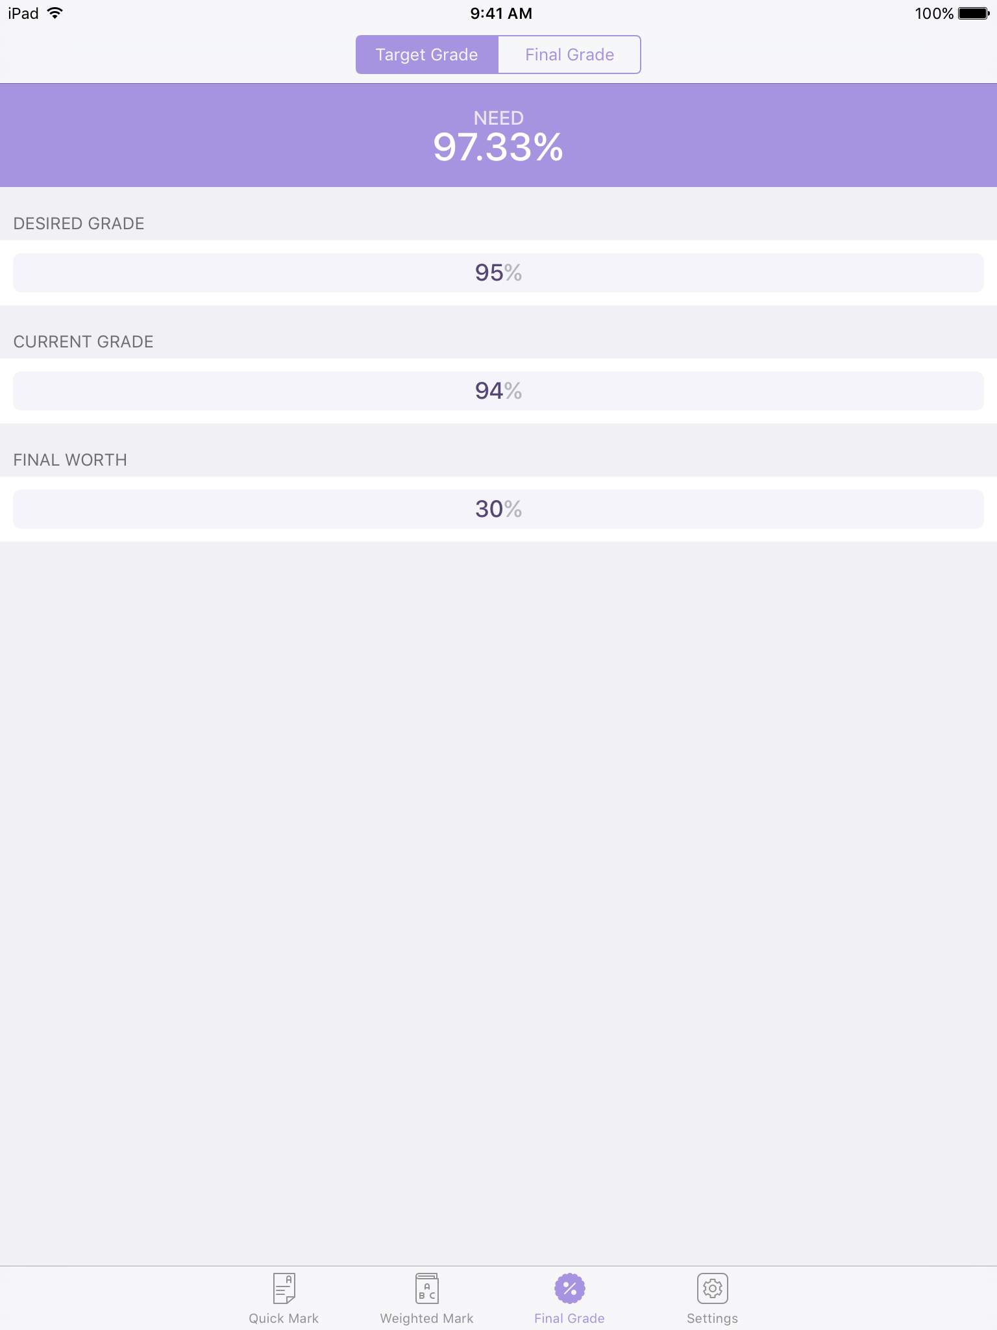Tap the Final Grade percent badge icon

[x=569, y=1288]
